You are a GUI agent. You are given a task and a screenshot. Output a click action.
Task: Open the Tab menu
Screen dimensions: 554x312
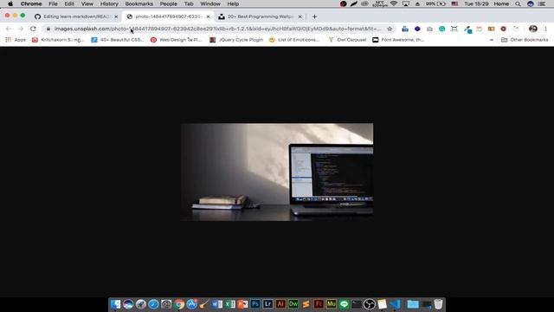tap(189, 3)
